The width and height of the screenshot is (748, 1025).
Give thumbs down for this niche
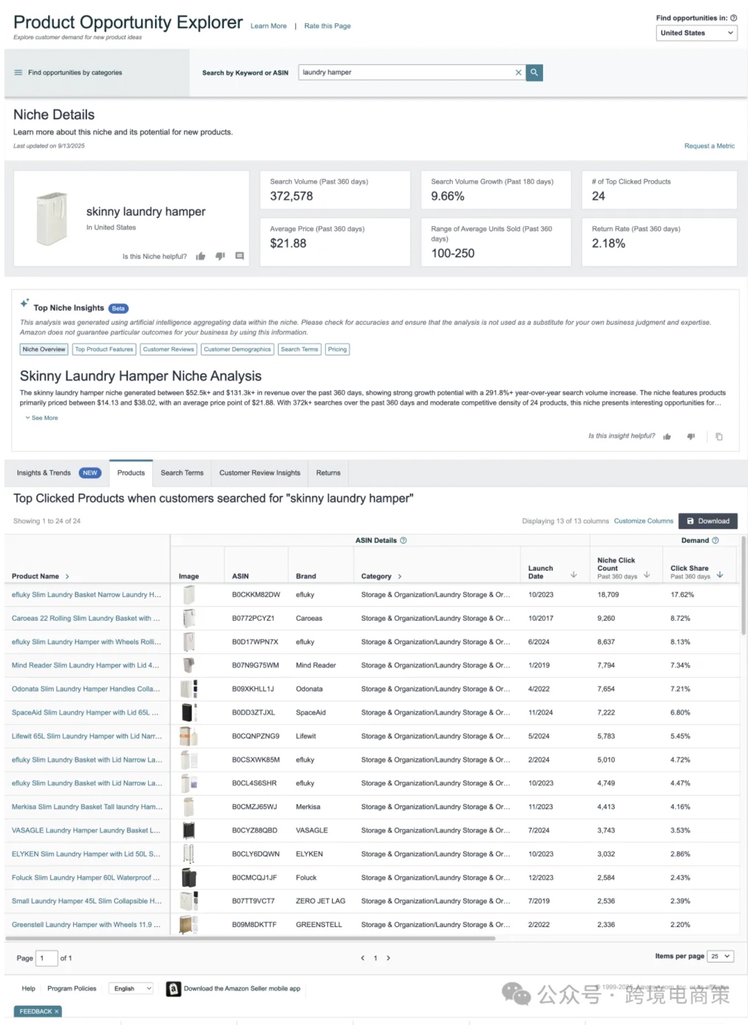point(220,256)
